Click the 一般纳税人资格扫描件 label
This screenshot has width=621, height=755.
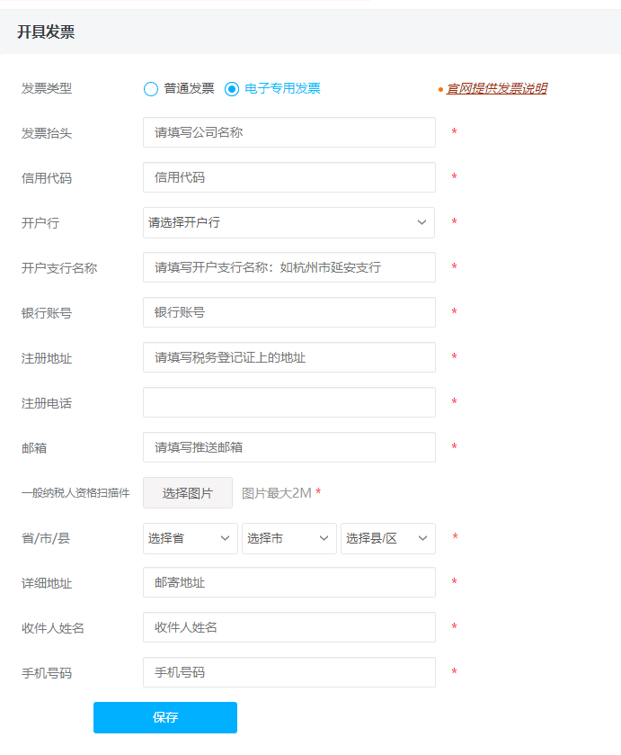(75, 493)
